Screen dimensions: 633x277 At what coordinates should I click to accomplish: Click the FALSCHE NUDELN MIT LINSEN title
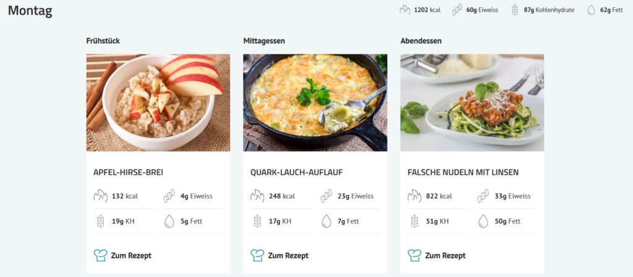click(463, 173)
